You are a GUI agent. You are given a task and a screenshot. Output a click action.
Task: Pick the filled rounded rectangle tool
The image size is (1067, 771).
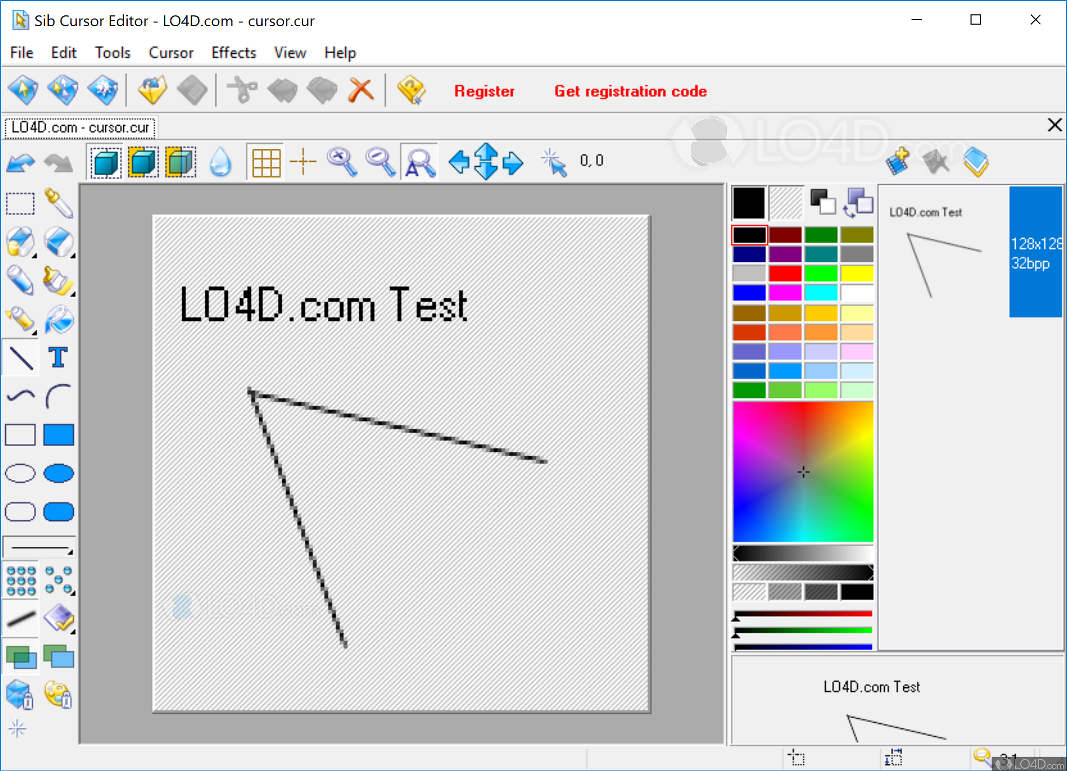(59, 512)
